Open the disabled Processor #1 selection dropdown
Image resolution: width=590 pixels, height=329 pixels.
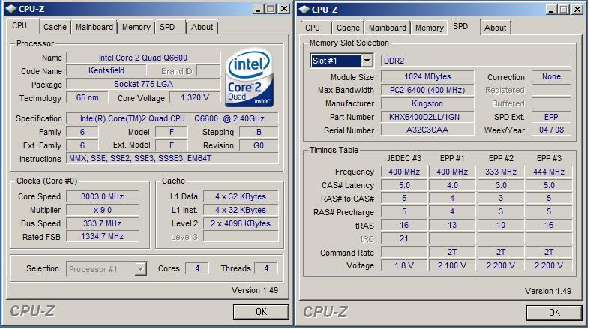click(x=140, y=269)
